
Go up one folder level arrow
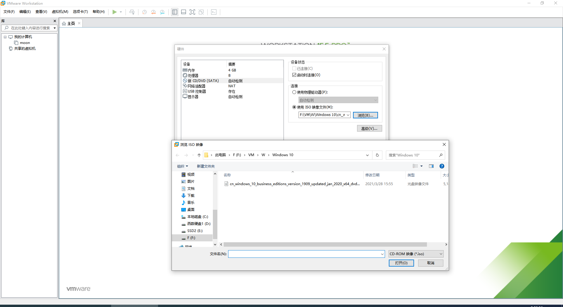pos(199,155)
